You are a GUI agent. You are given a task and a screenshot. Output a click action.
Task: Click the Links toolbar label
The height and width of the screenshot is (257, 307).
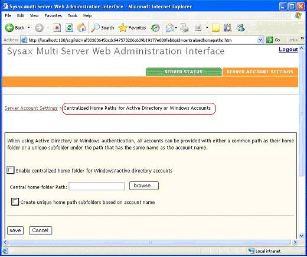point(293,40)
